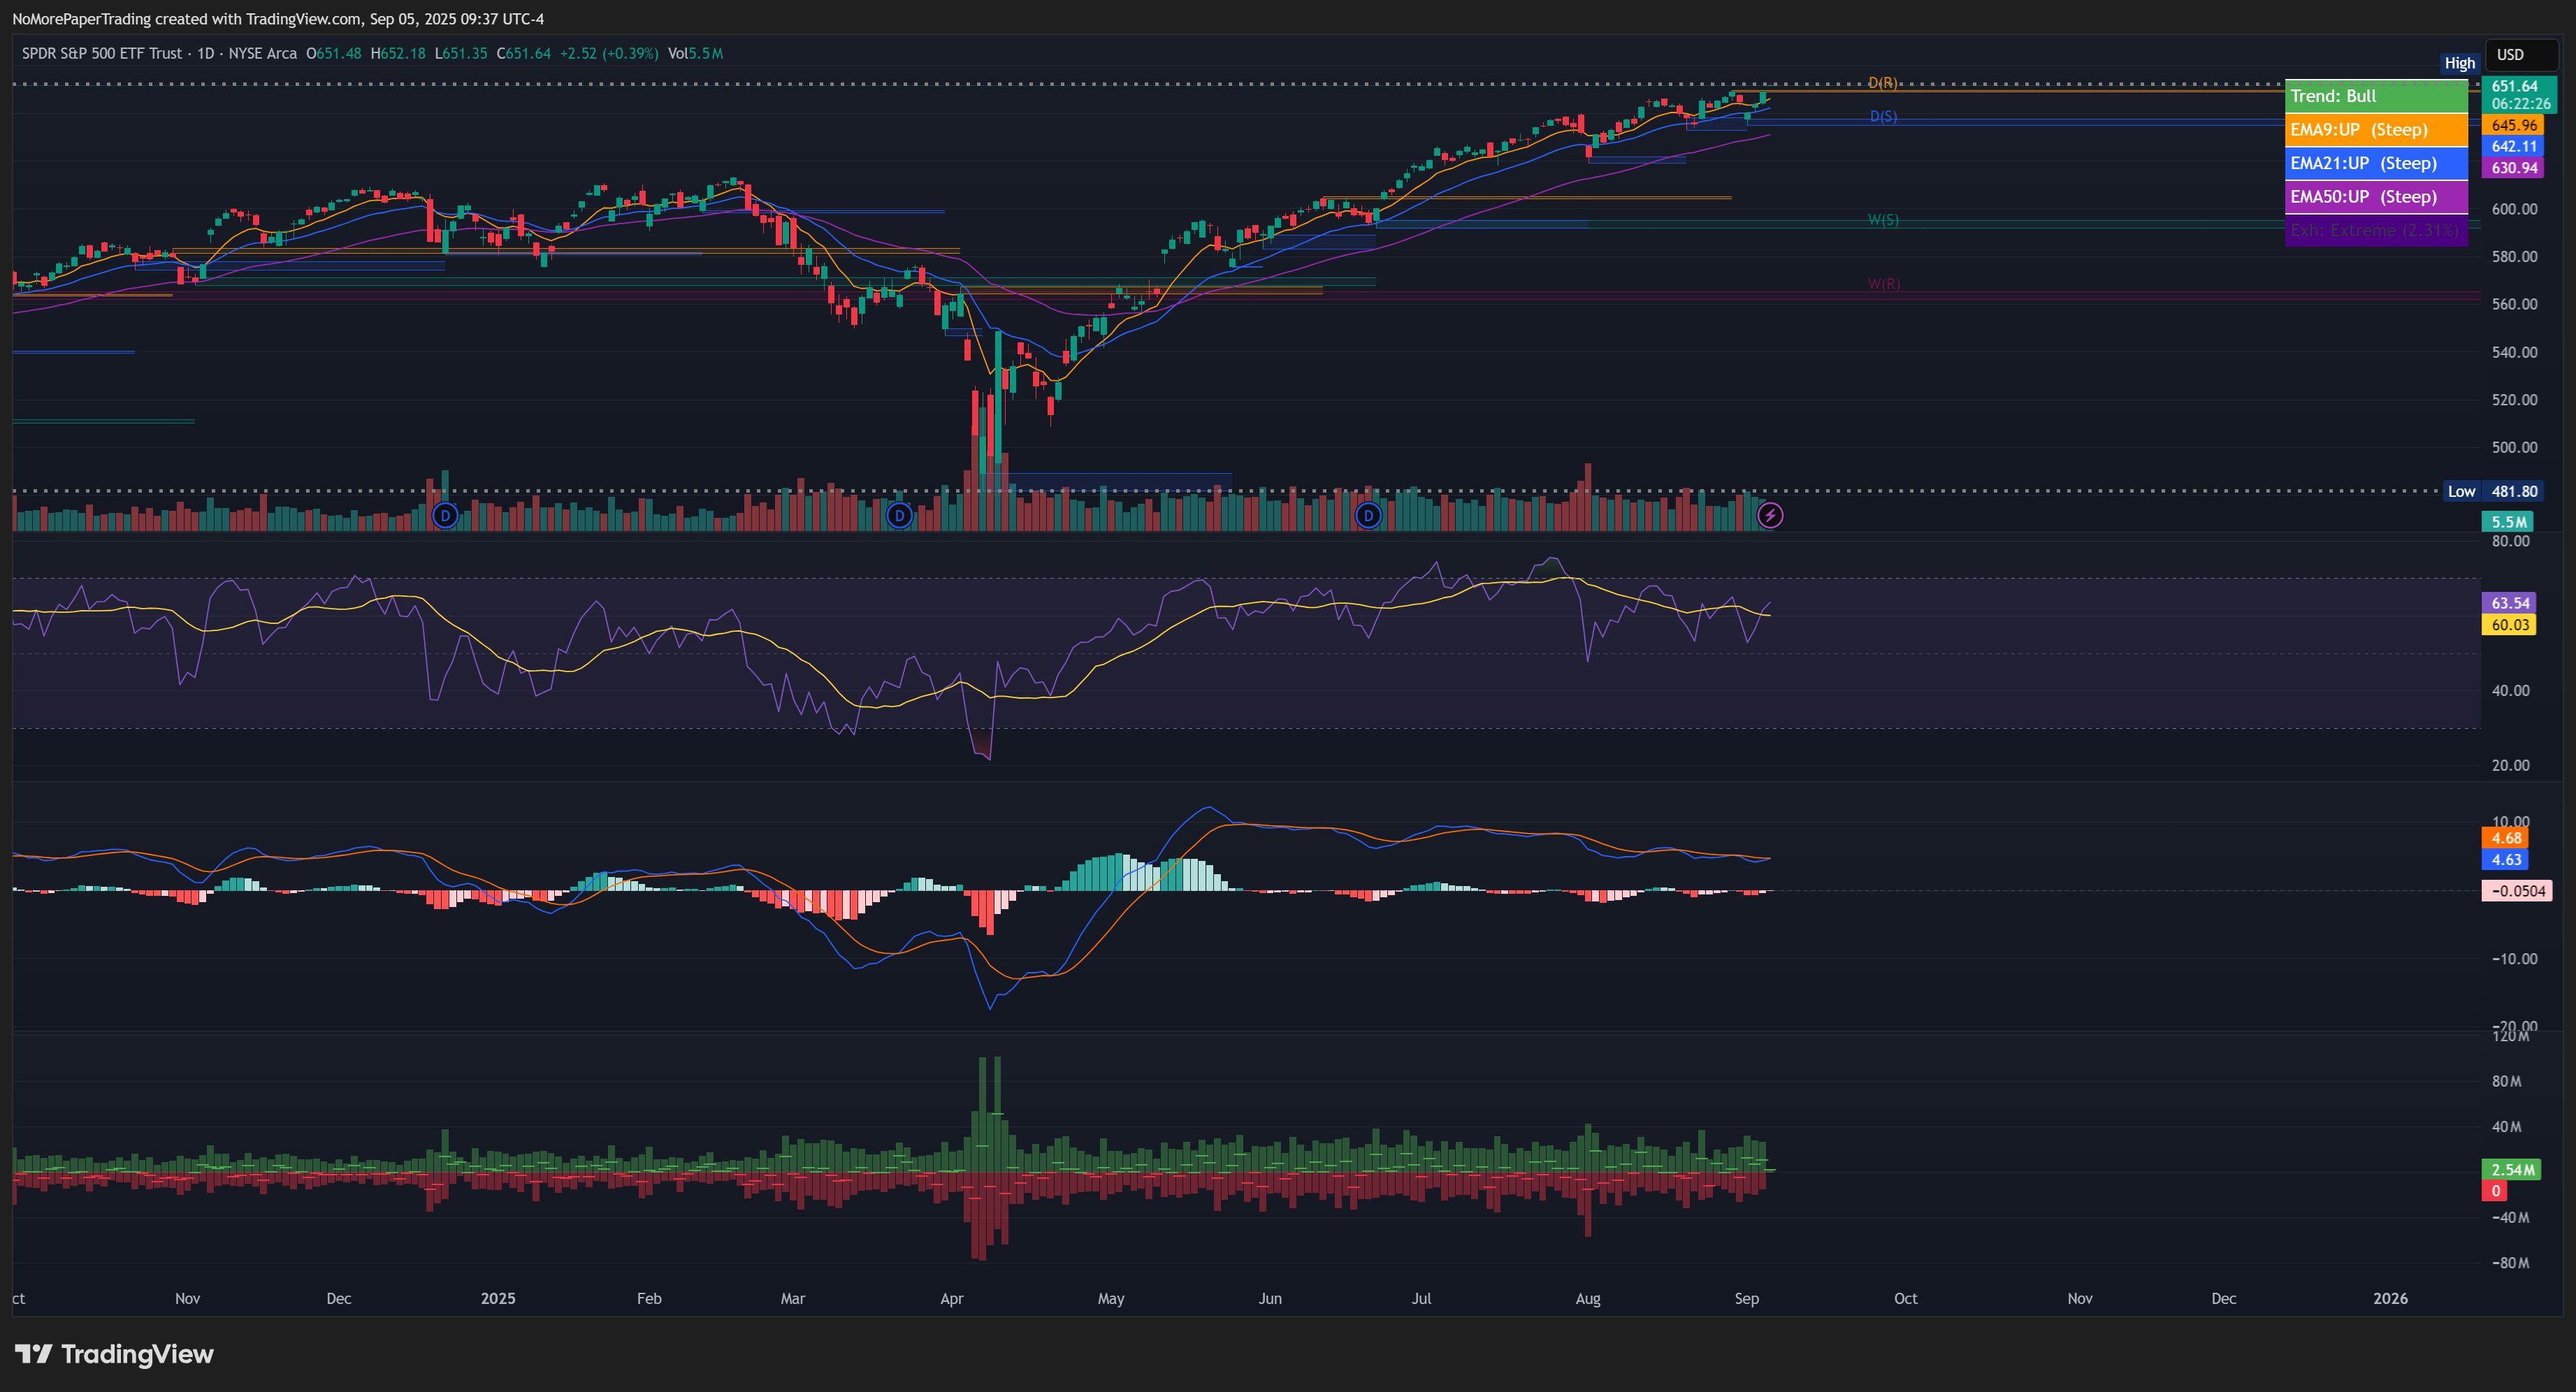Click the RSI 63.54 value label
Screen dimensions: 2576x1392
point(2509,603)
